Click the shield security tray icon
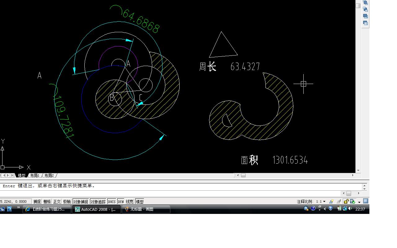This screenshot has height=248, width=397. pos(331,208)
